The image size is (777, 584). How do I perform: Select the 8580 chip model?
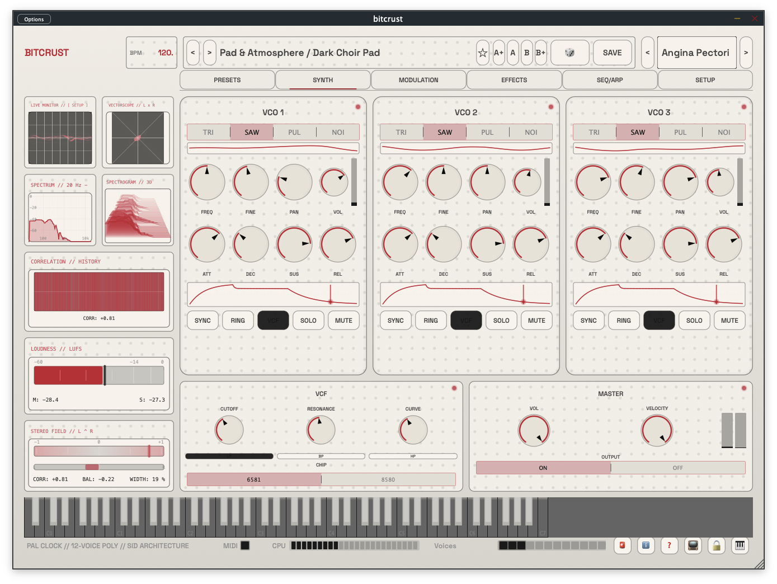click(388, 479)
